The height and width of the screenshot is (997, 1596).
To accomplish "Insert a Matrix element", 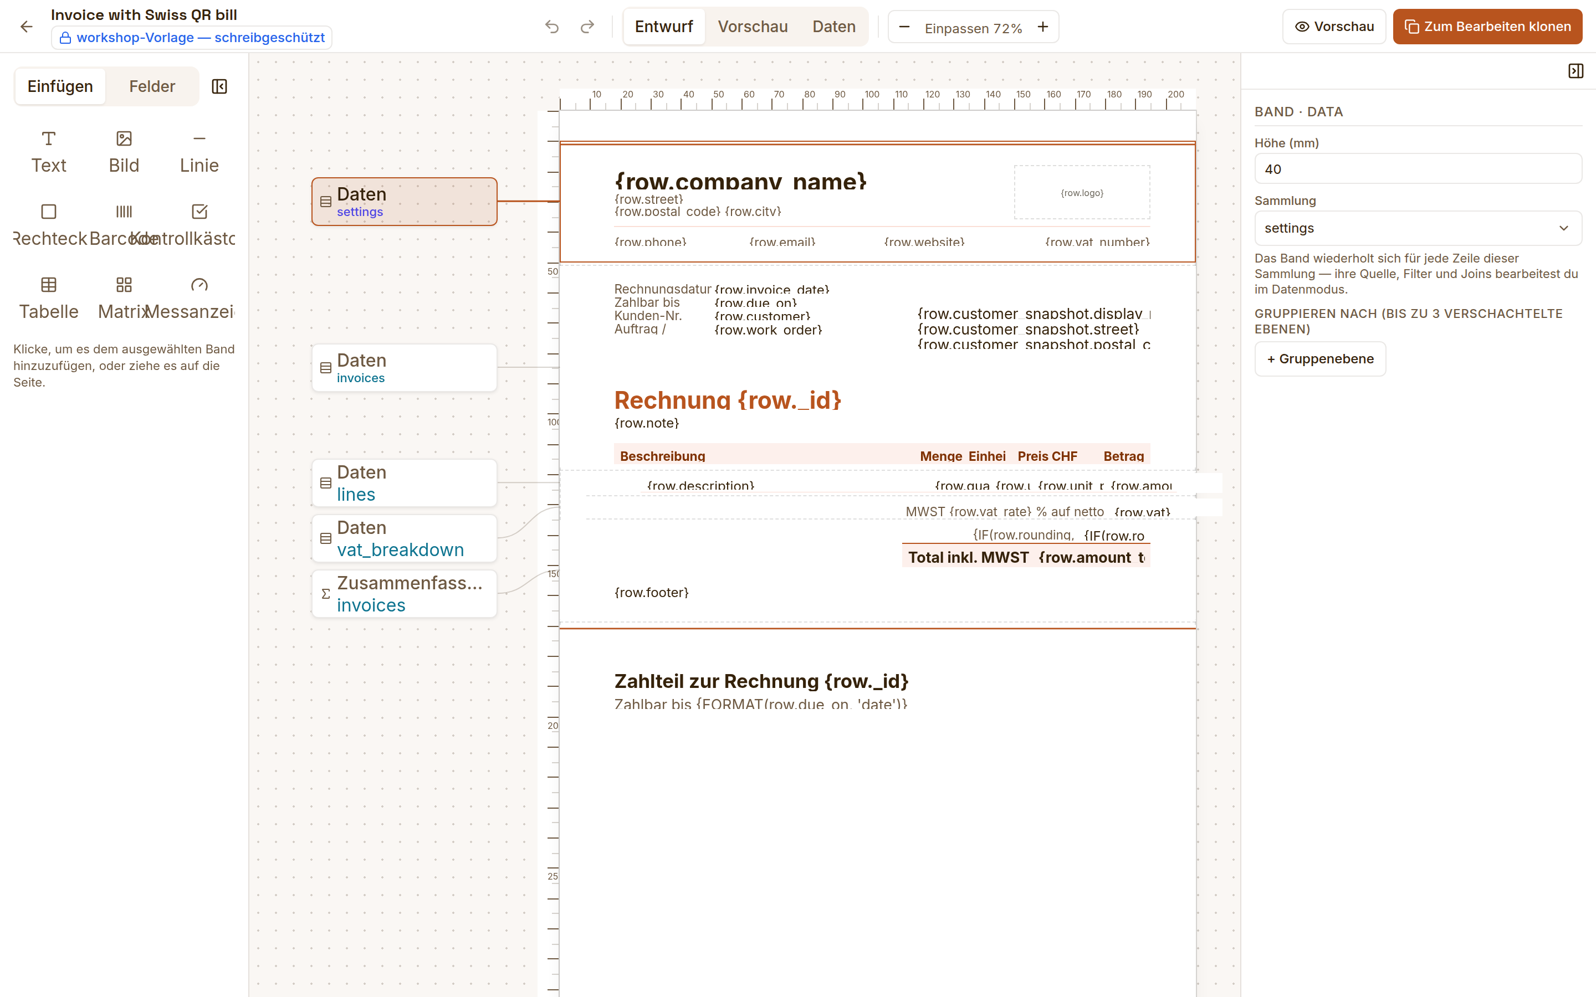I will (124, 299).
